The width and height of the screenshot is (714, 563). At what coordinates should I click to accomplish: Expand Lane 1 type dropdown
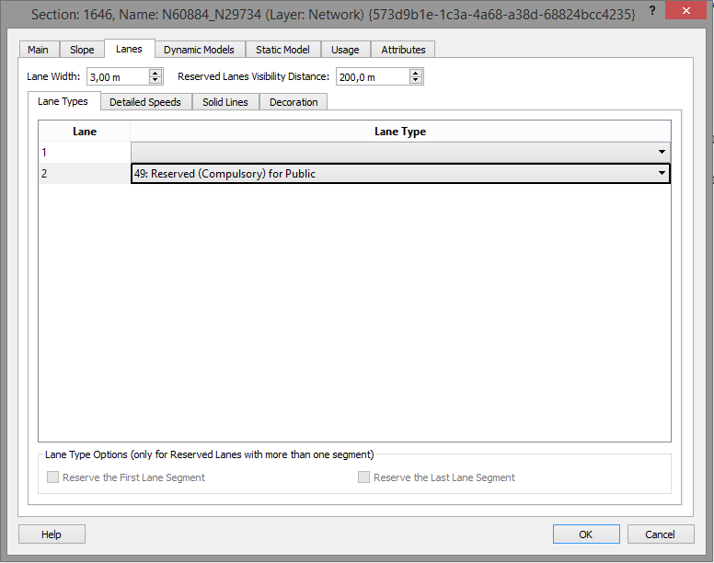(662, 152)
